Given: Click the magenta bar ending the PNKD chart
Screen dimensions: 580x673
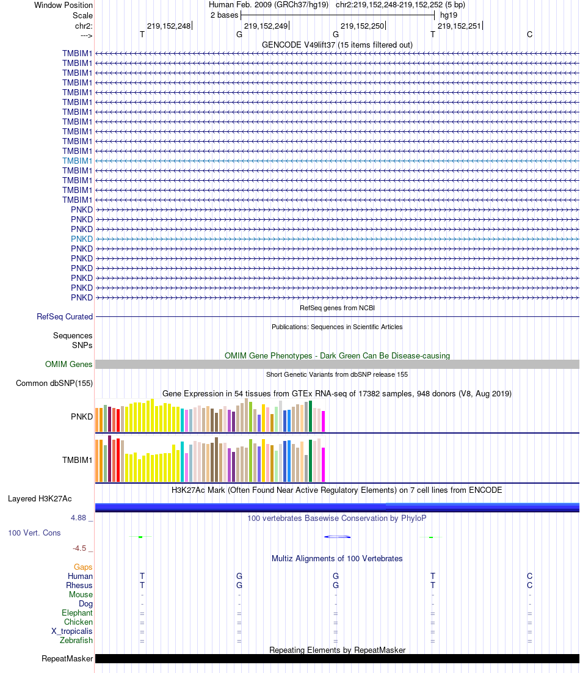Looking at the screenshot, I should 324,421.
